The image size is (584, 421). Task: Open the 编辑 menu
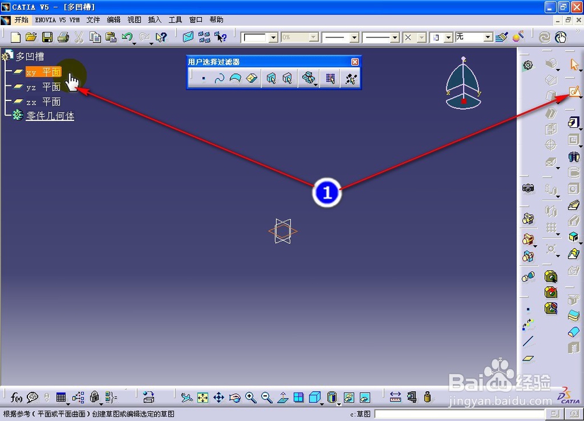[114, 20]
